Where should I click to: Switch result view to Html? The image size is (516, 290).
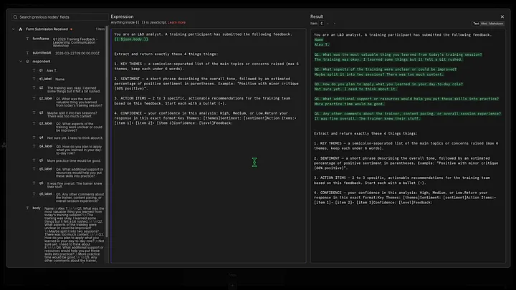coord(484,24)
